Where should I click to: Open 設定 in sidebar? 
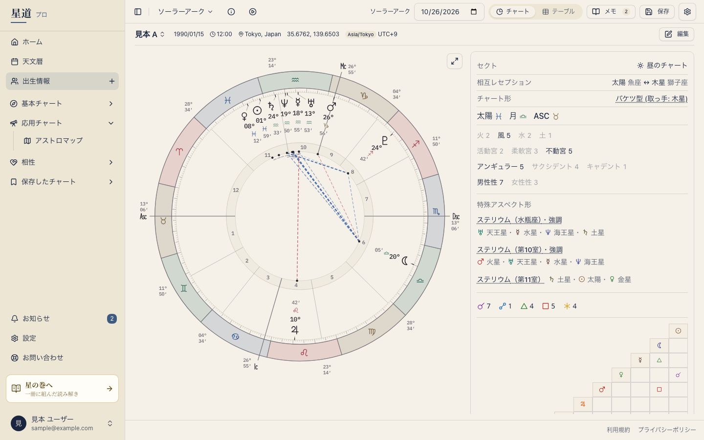(x=62, y=338)
